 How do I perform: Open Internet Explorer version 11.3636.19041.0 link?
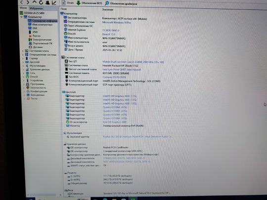111,30
